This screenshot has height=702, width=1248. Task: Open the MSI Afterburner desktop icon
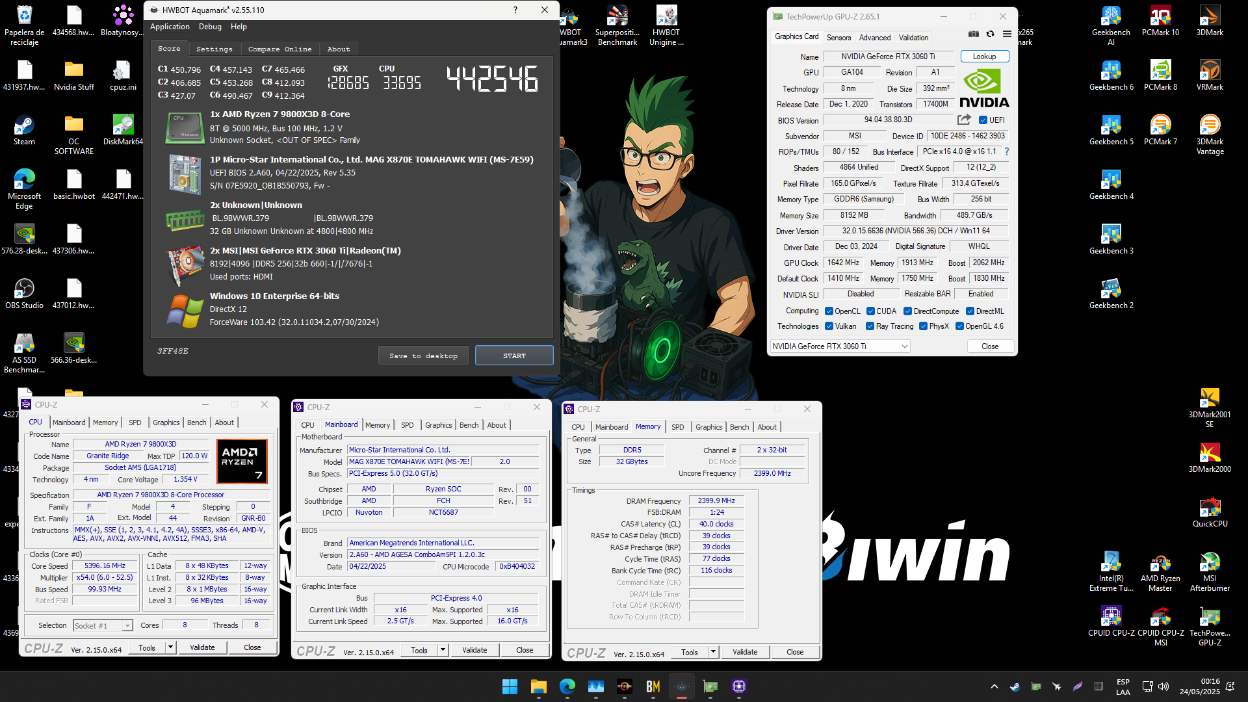(x=1210, y=572)
